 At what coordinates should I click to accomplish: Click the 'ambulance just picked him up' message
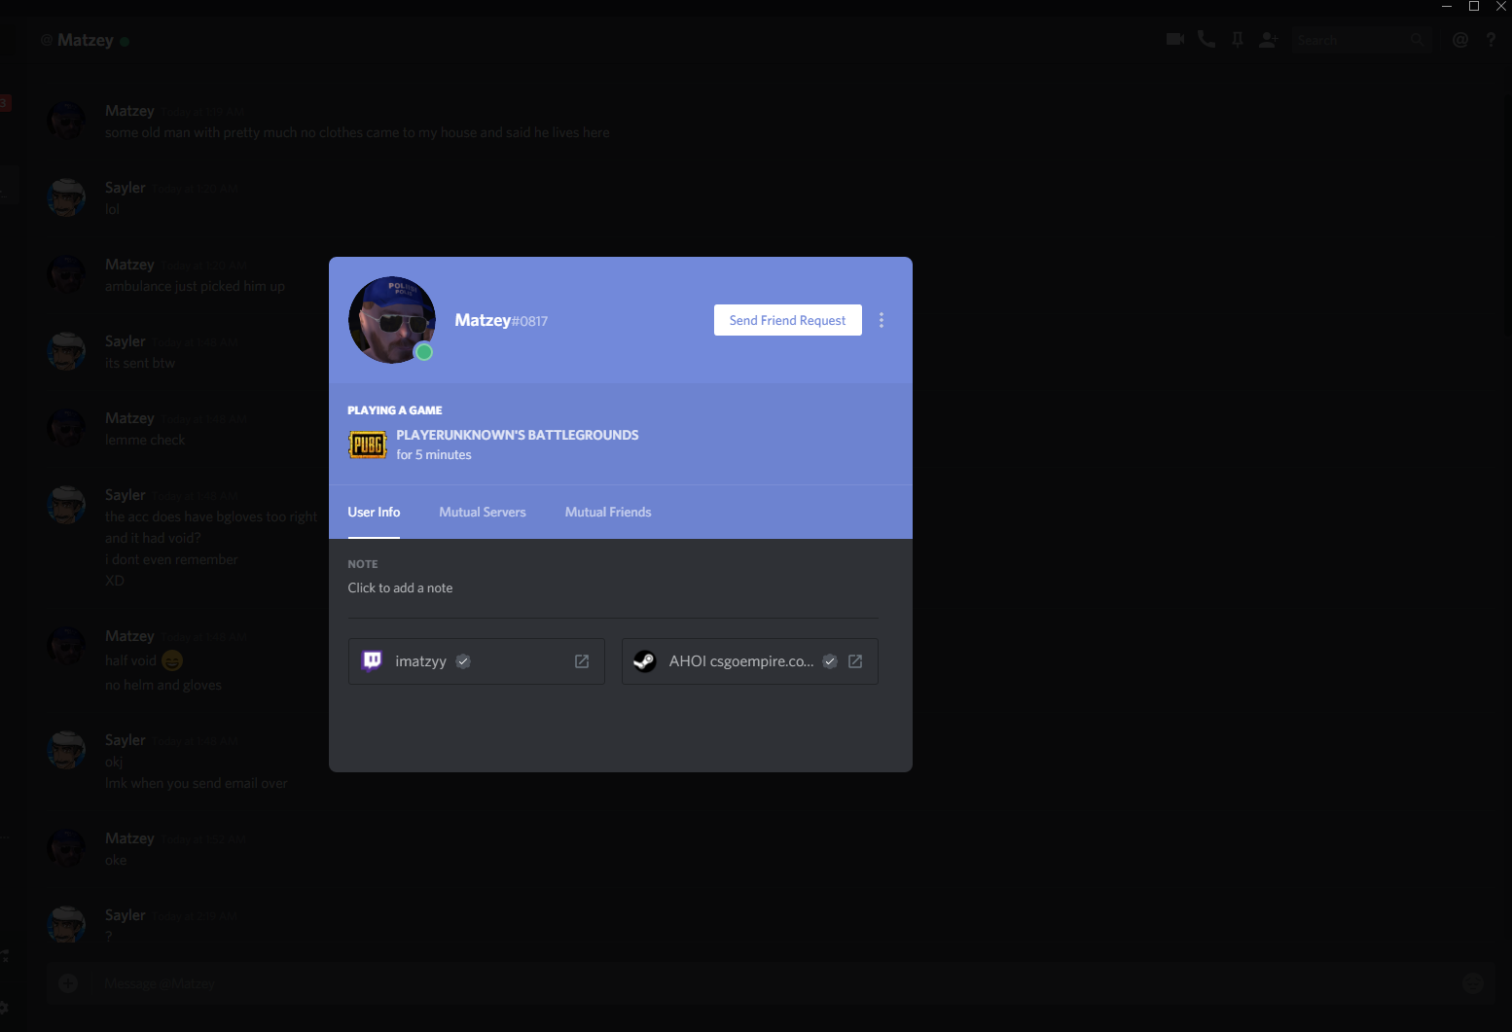pos(195,286)
